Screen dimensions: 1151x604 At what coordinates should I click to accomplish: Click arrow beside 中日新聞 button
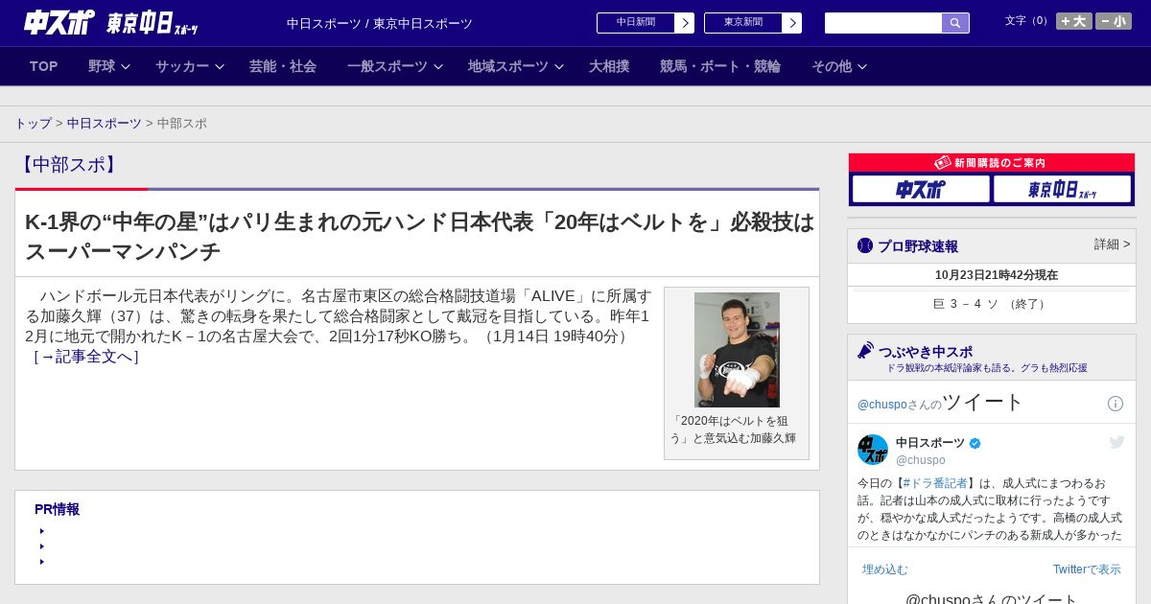(685, 23)
